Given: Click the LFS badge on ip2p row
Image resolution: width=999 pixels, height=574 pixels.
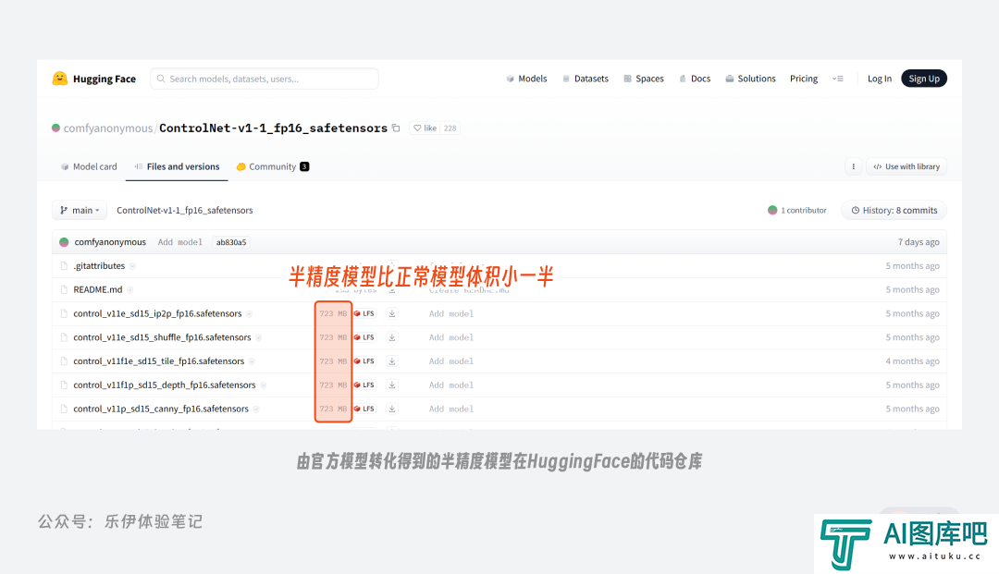Looking at the screenshot, I should point(364,313).
